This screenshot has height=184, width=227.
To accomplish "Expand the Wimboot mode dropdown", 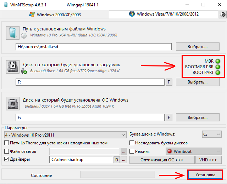I will pos(194,151).
